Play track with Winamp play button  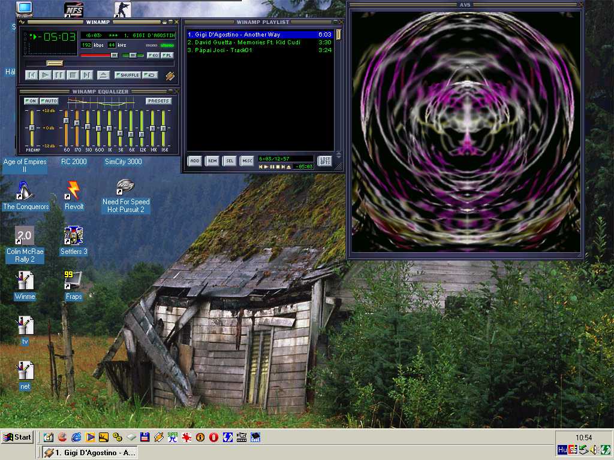click(46, 75)
